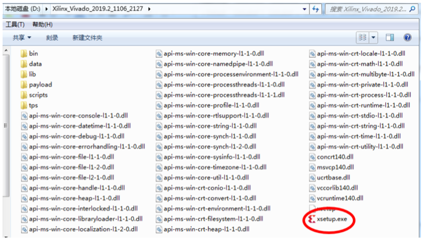Select the ucrtbase.dll file icon
Image resolution: width=424 pixels, height=241 pixels.
[x=312, y=178]
